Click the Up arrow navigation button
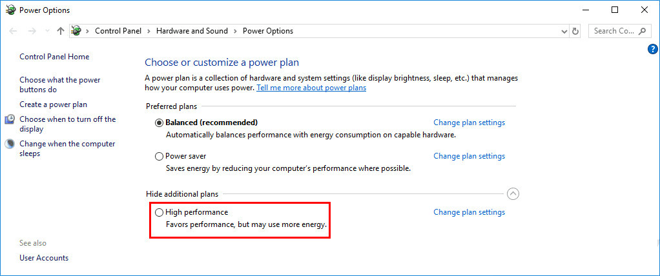Viewport: 660px width, 276px height. (x=61, y=31)
